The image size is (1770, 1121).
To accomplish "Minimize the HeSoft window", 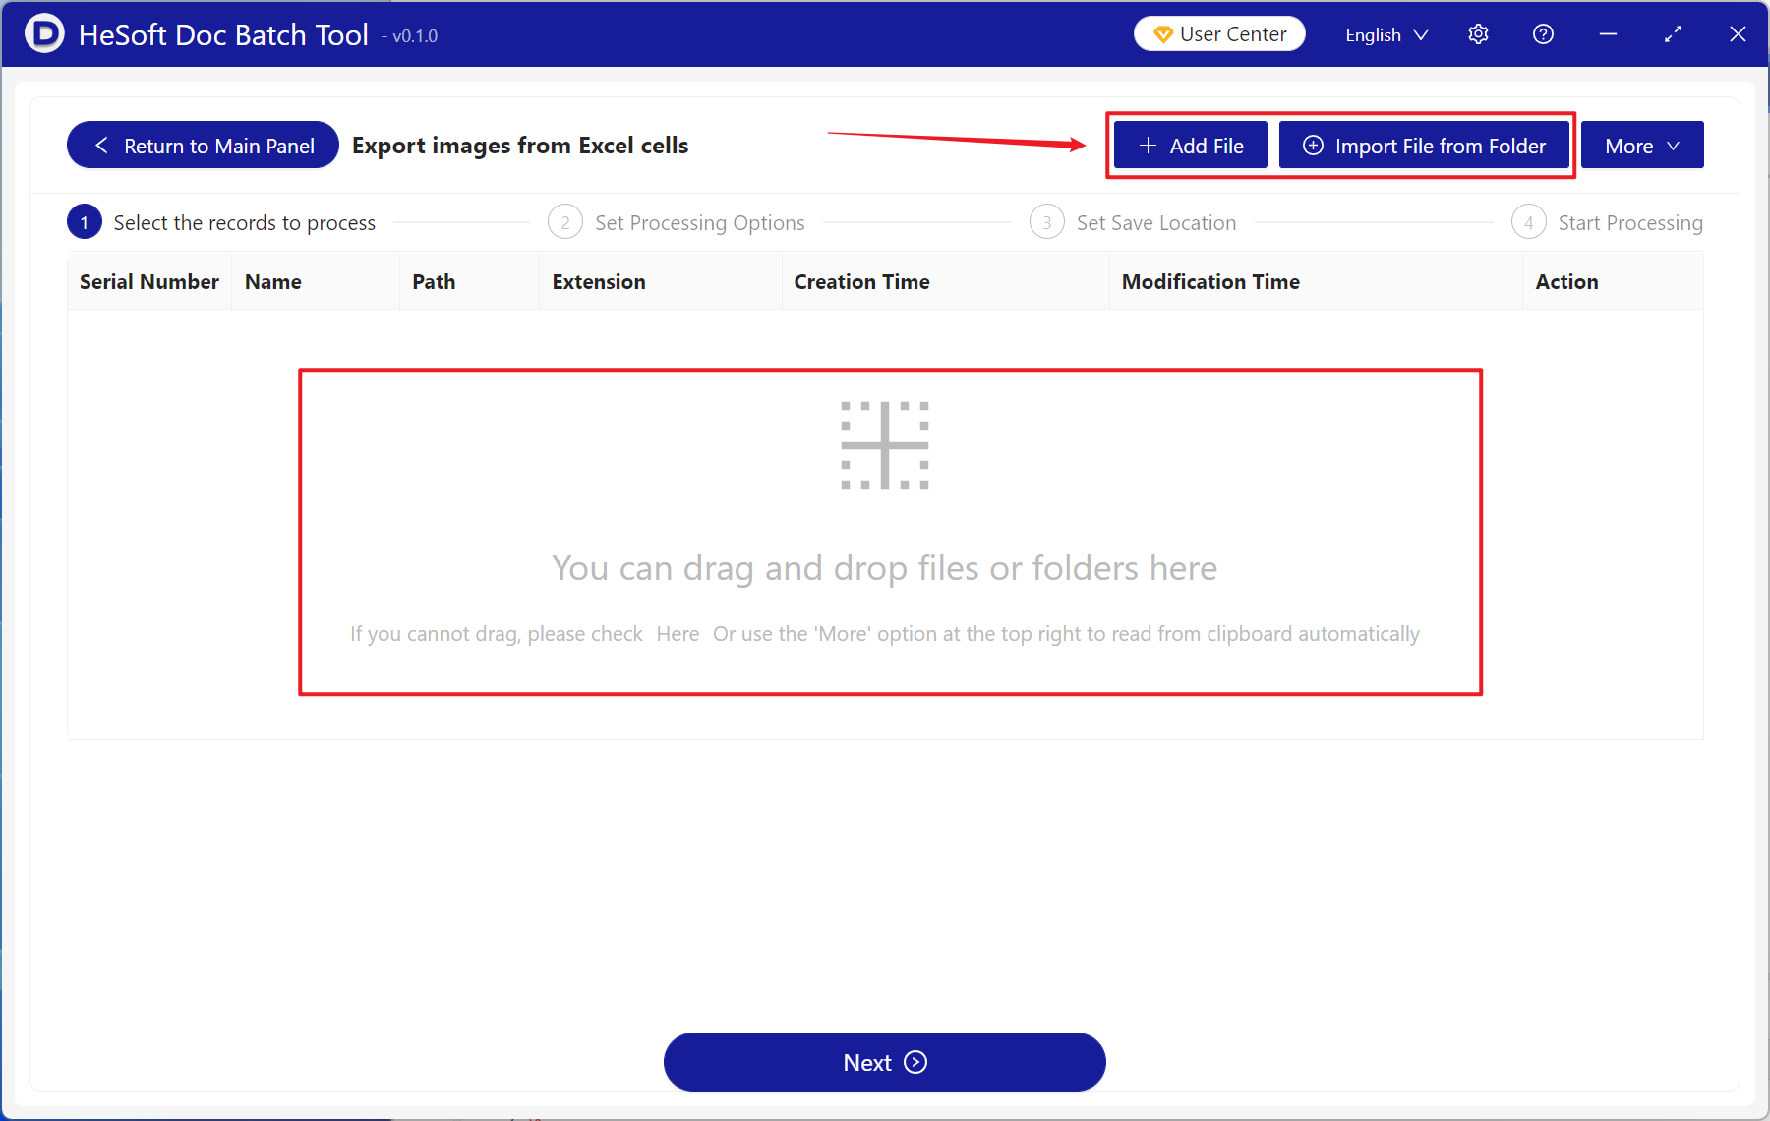I will 1608,34.
